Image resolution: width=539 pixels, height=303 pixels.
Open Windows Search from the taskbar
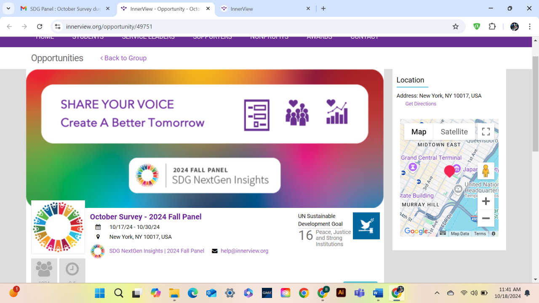pos(118,293)
